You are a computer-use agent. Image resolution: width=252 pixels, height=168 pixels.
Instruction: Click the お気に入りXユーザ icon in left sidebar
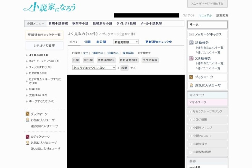[x=27, y=143]
